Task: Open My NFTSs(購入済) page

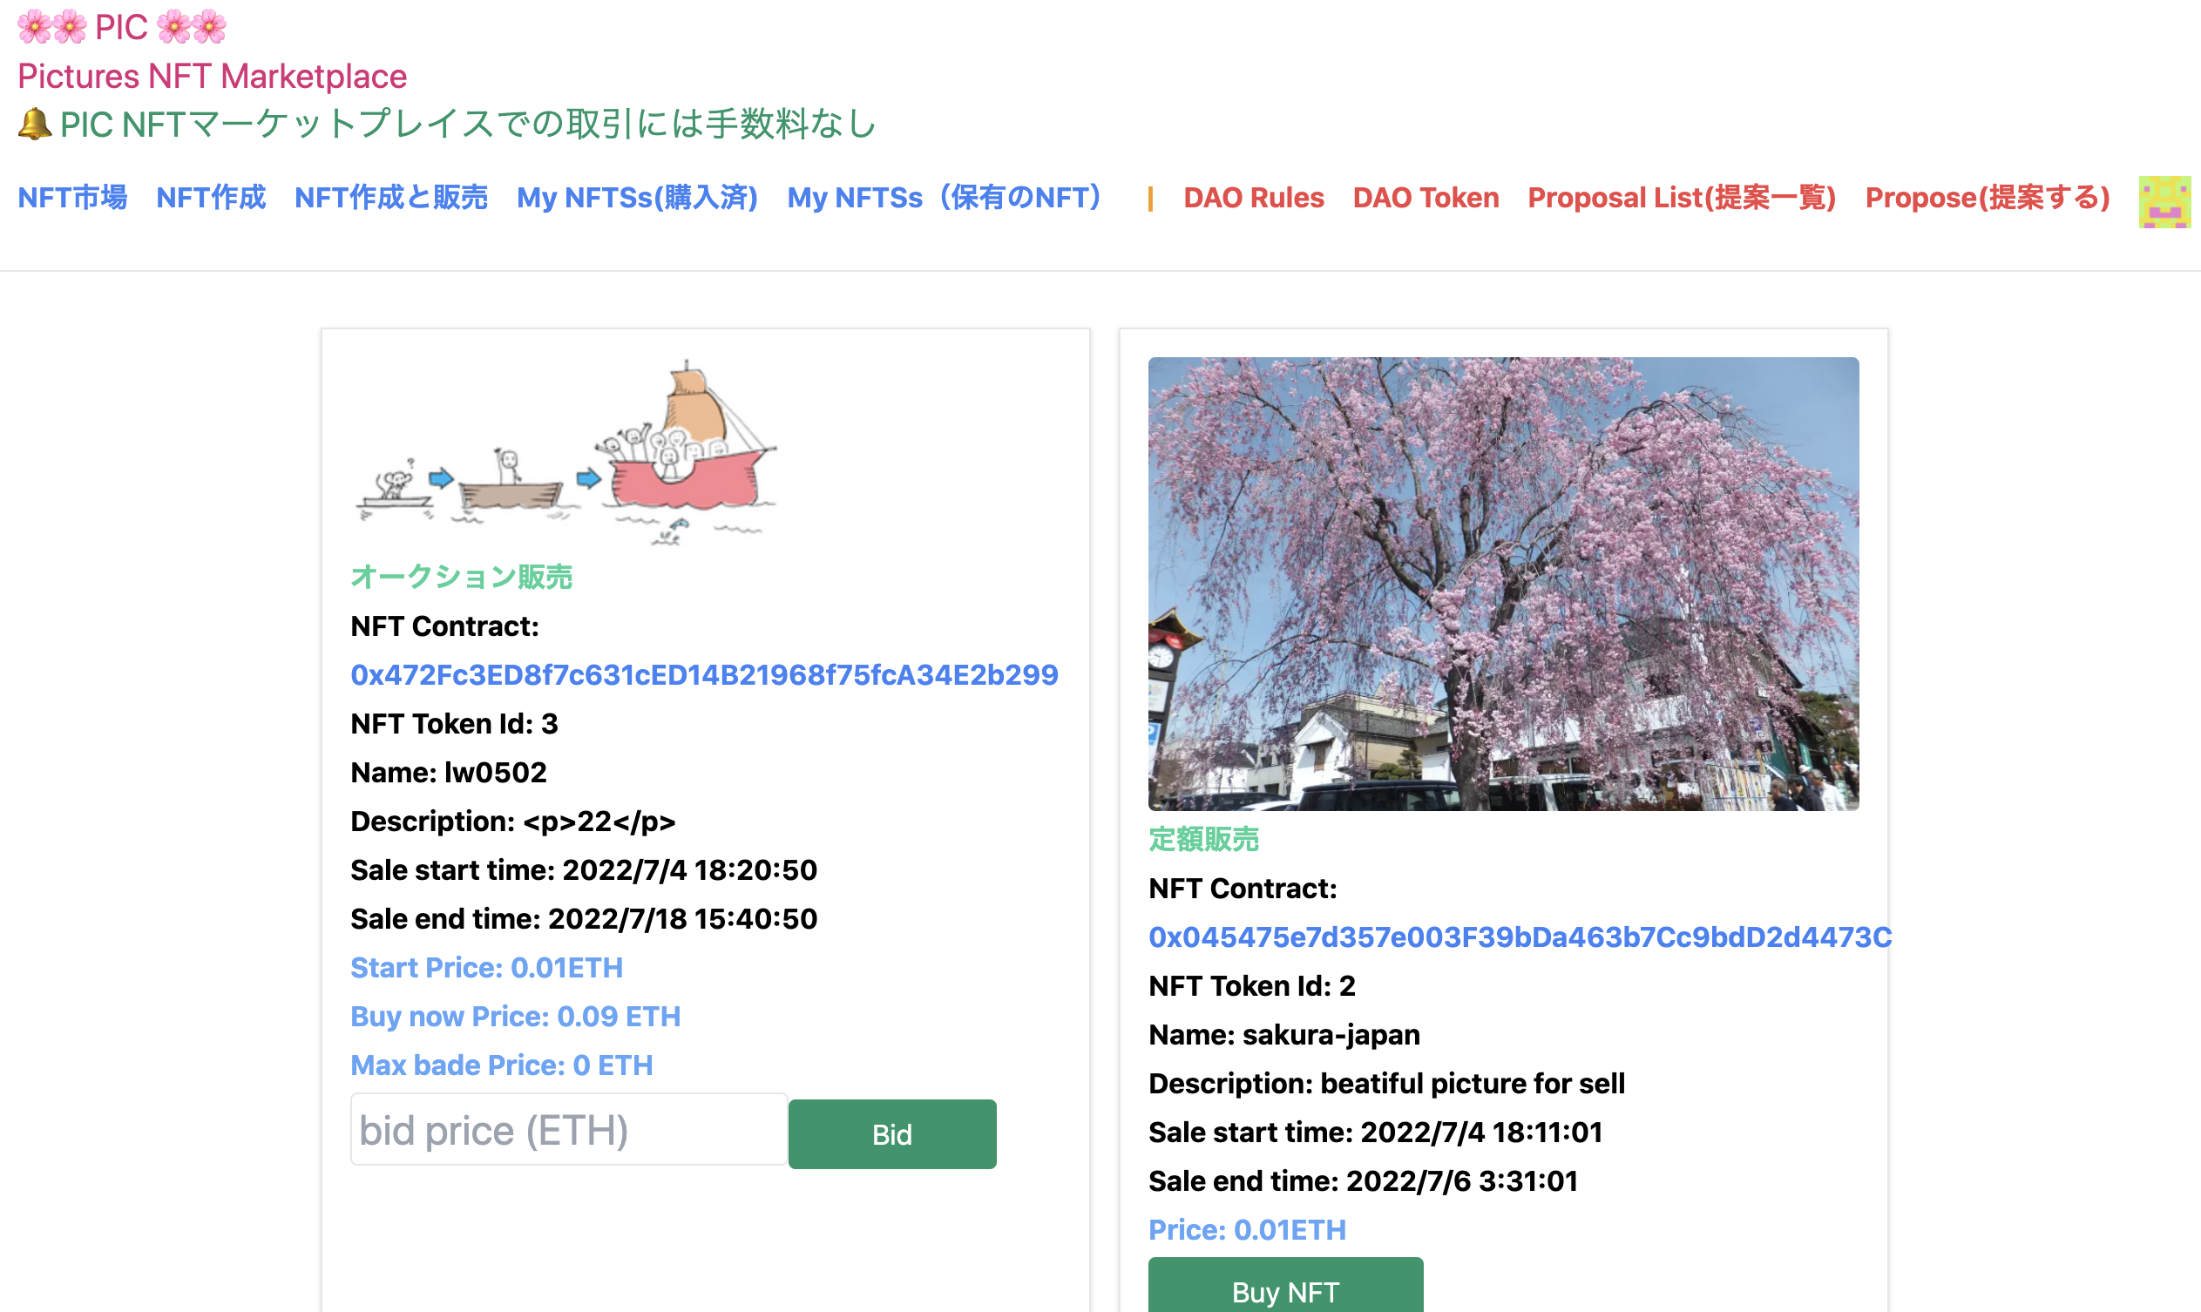Action: pos(637,197)
